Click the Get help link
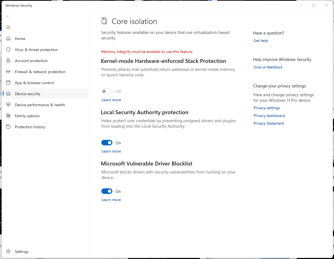334x259 pixels. (x=261, y=41)
